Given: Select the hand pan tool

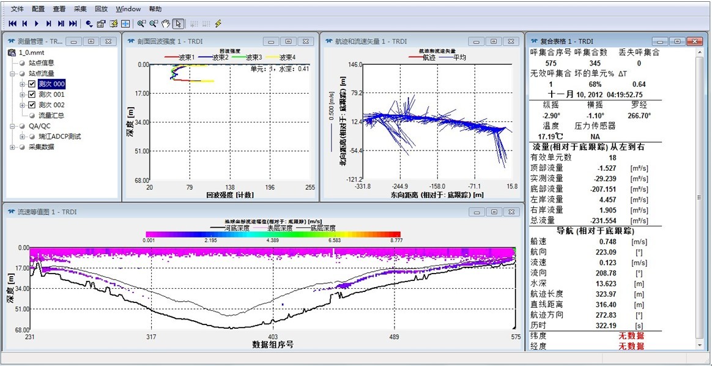Looking at the screenshot, I should click(x=165, y=24).
